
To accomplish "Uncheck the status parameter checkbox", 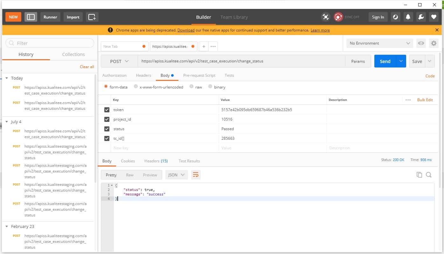I will click(107, 129).
